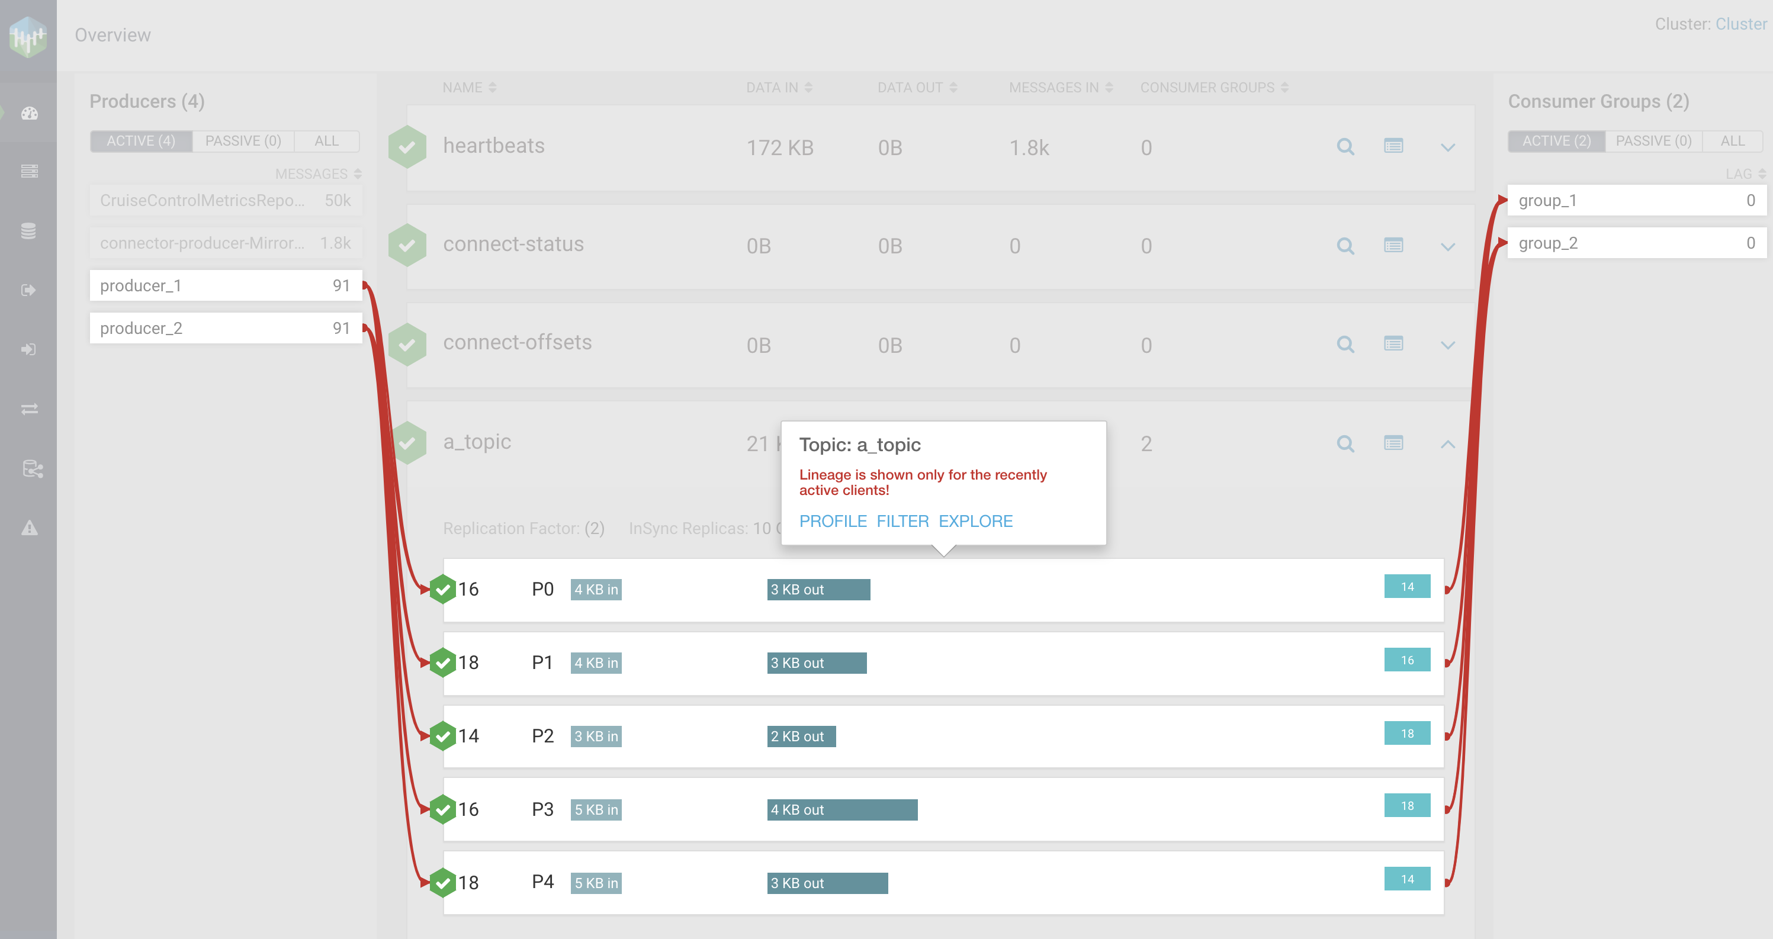This screenshot has width=1773, height=939.
Task: Select the brokers list icon in sidebar
Action: point(29,171)
